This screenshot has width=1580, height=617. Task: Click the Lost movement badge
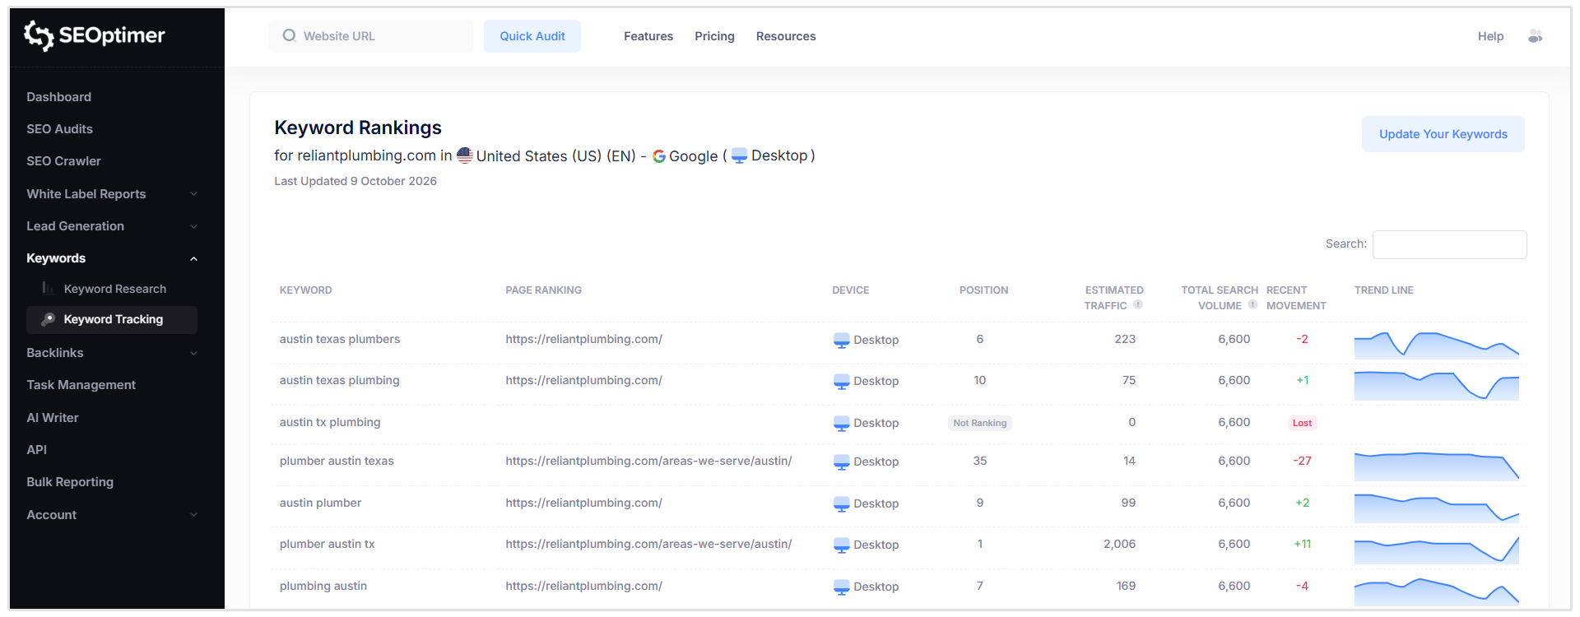coord(1302,423)
